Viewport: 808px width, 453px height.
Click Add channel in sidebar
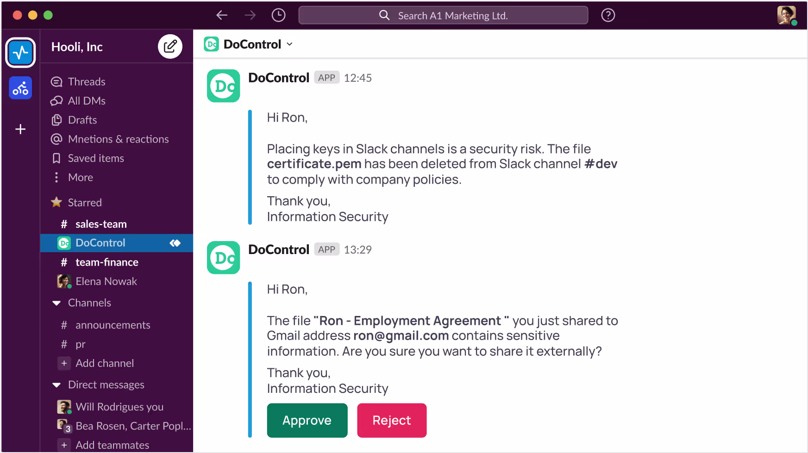pos(104,363)
